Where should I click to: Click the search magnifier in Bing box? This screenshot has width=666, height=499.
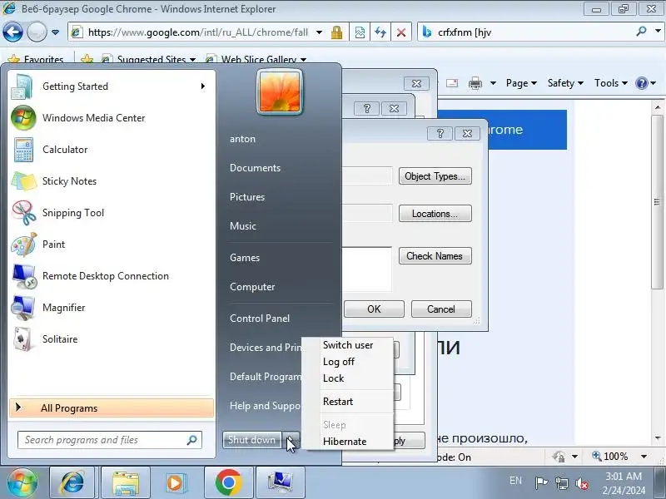641,32
